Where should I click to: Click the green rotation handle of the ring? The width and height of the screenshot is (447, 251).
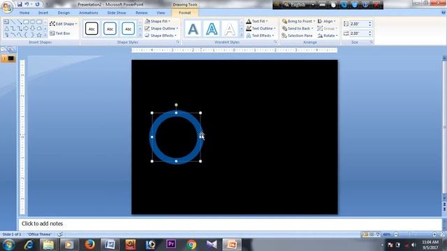(176, 105)
